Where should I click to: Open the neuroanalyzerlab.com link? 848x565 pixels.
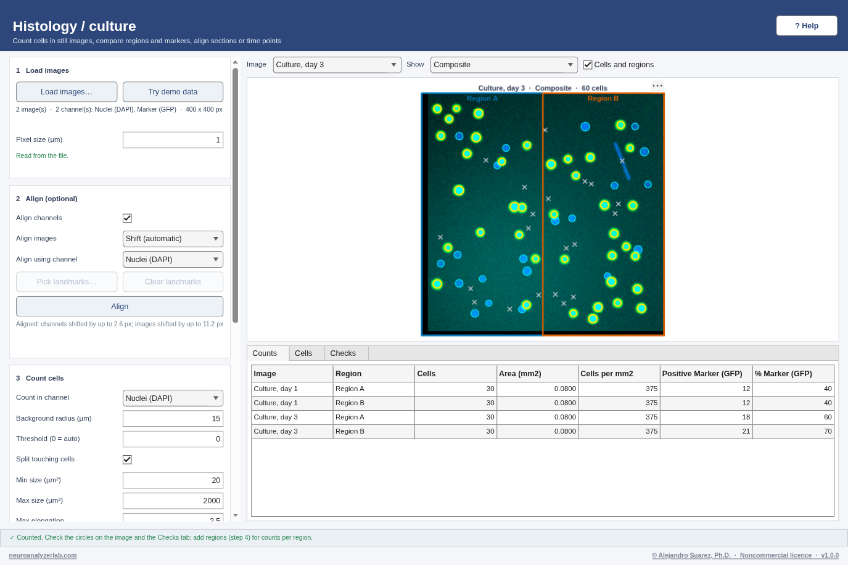click(43, 555)
